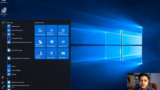The width and height of the screenshot is (160, 90).
Task: Open the Azure AD Connect folder under A
Action: [x=20, y=50]
